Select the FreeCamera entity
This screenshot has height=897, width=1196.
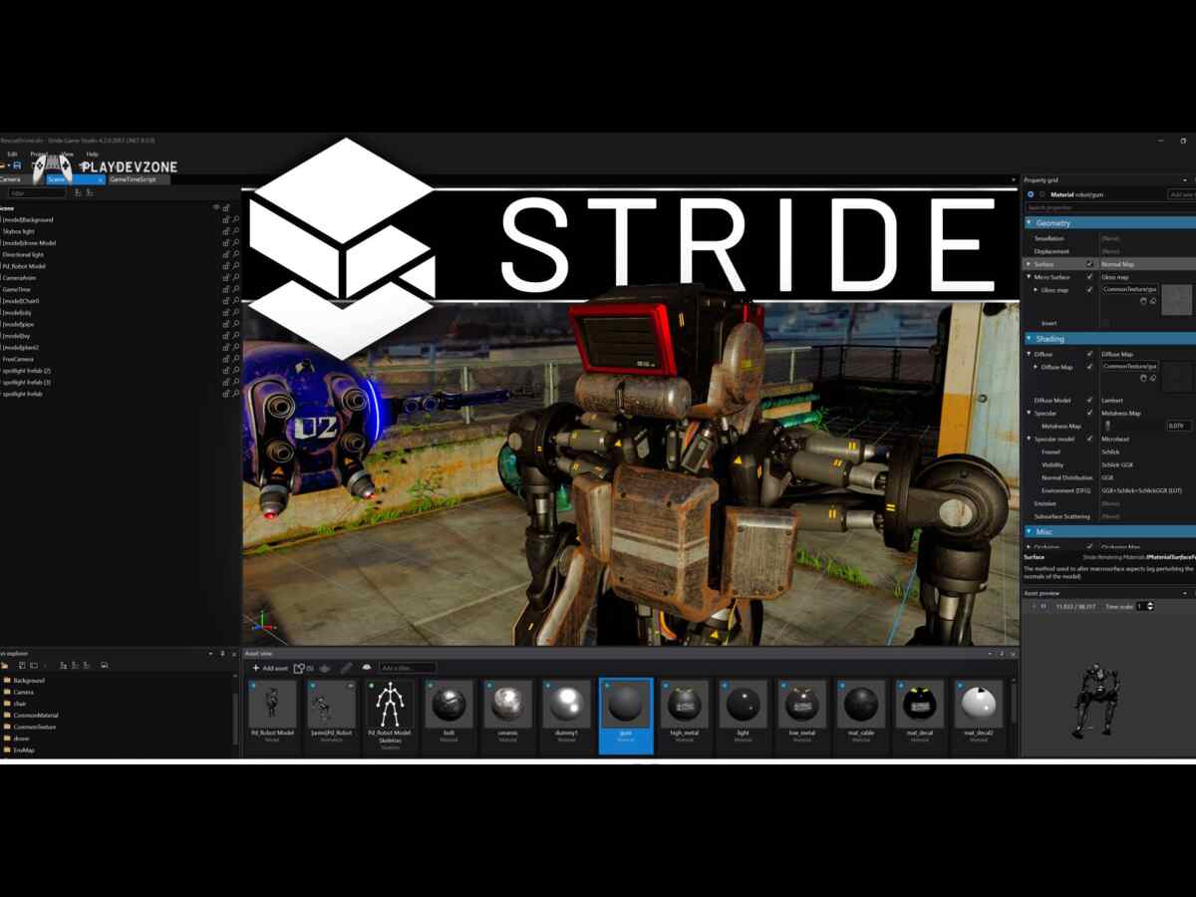click(x=18, y=359)
